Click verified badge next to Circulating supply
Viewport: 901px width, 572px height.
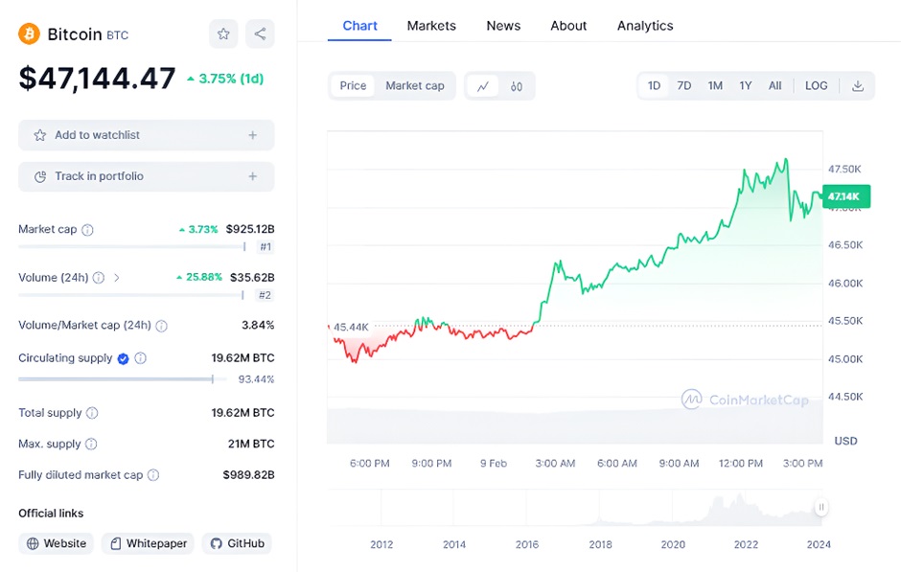point(123,358)
